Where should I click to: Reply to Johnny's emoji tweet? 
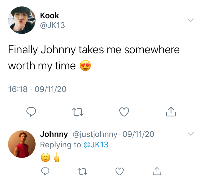click(x=45, y=171)
